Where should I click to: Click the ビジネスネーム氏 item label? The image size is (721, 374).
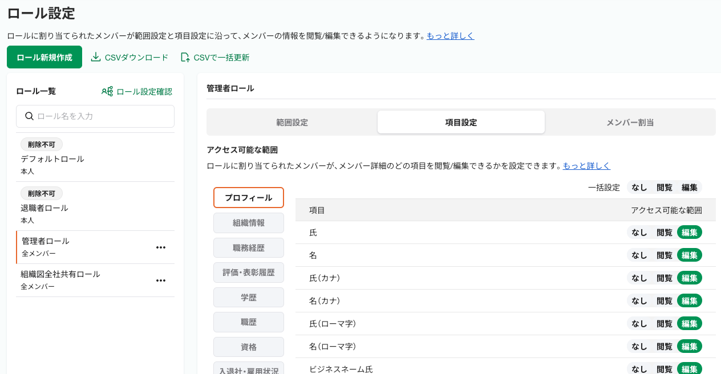(x=341, y=369)
